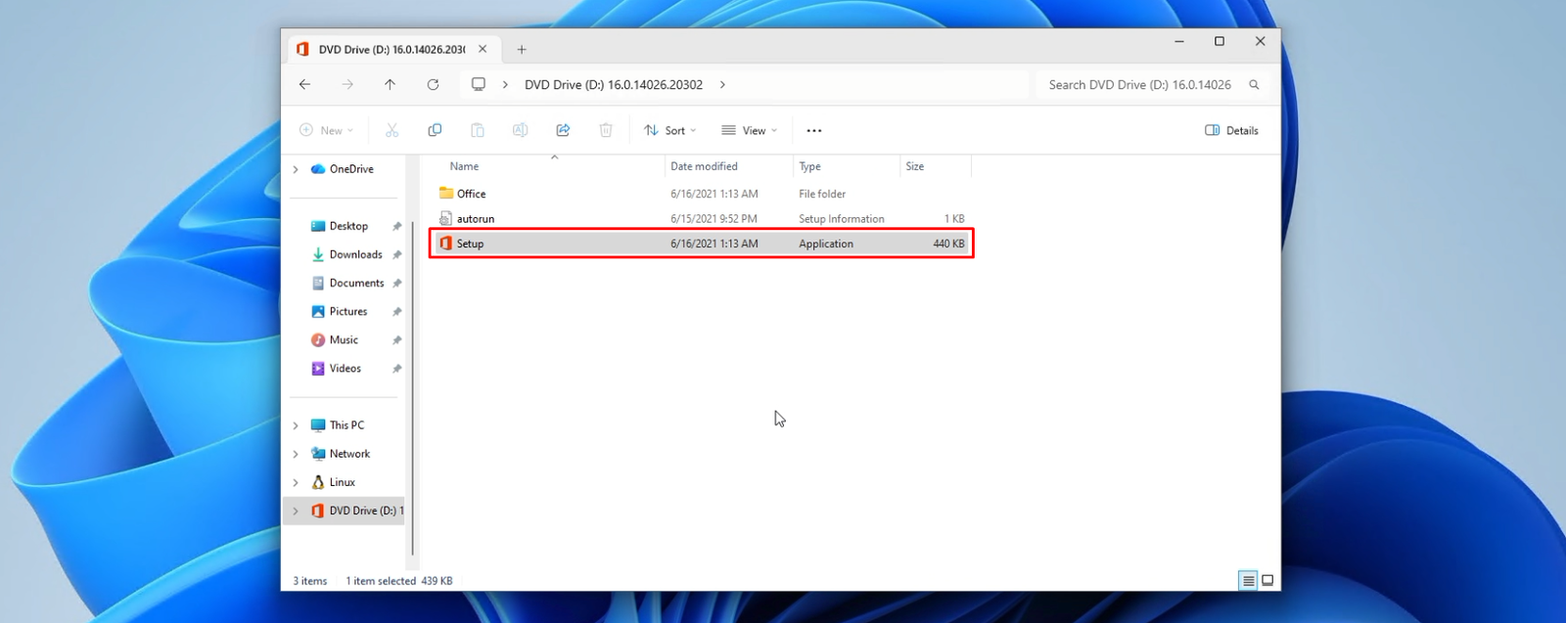Open the New dropdown menu

pyautogui.click(x=326, y=130)
